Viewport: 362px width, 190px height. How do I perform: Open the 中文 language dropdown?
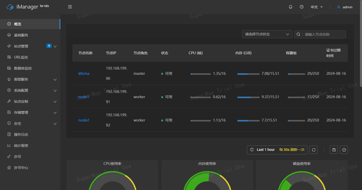(317, 7)
